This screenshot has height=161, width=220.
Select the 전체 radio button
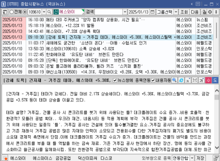click(x=11, y=12)
